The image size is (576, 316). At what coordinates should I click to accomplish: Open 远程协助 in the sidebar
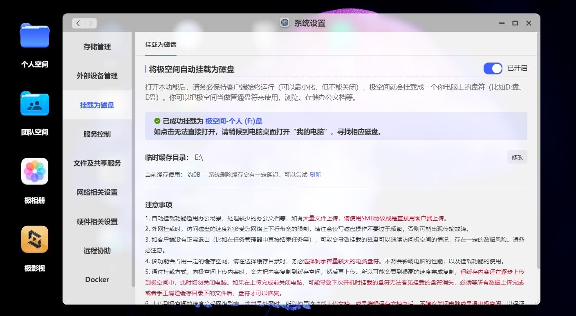(97, 251)
